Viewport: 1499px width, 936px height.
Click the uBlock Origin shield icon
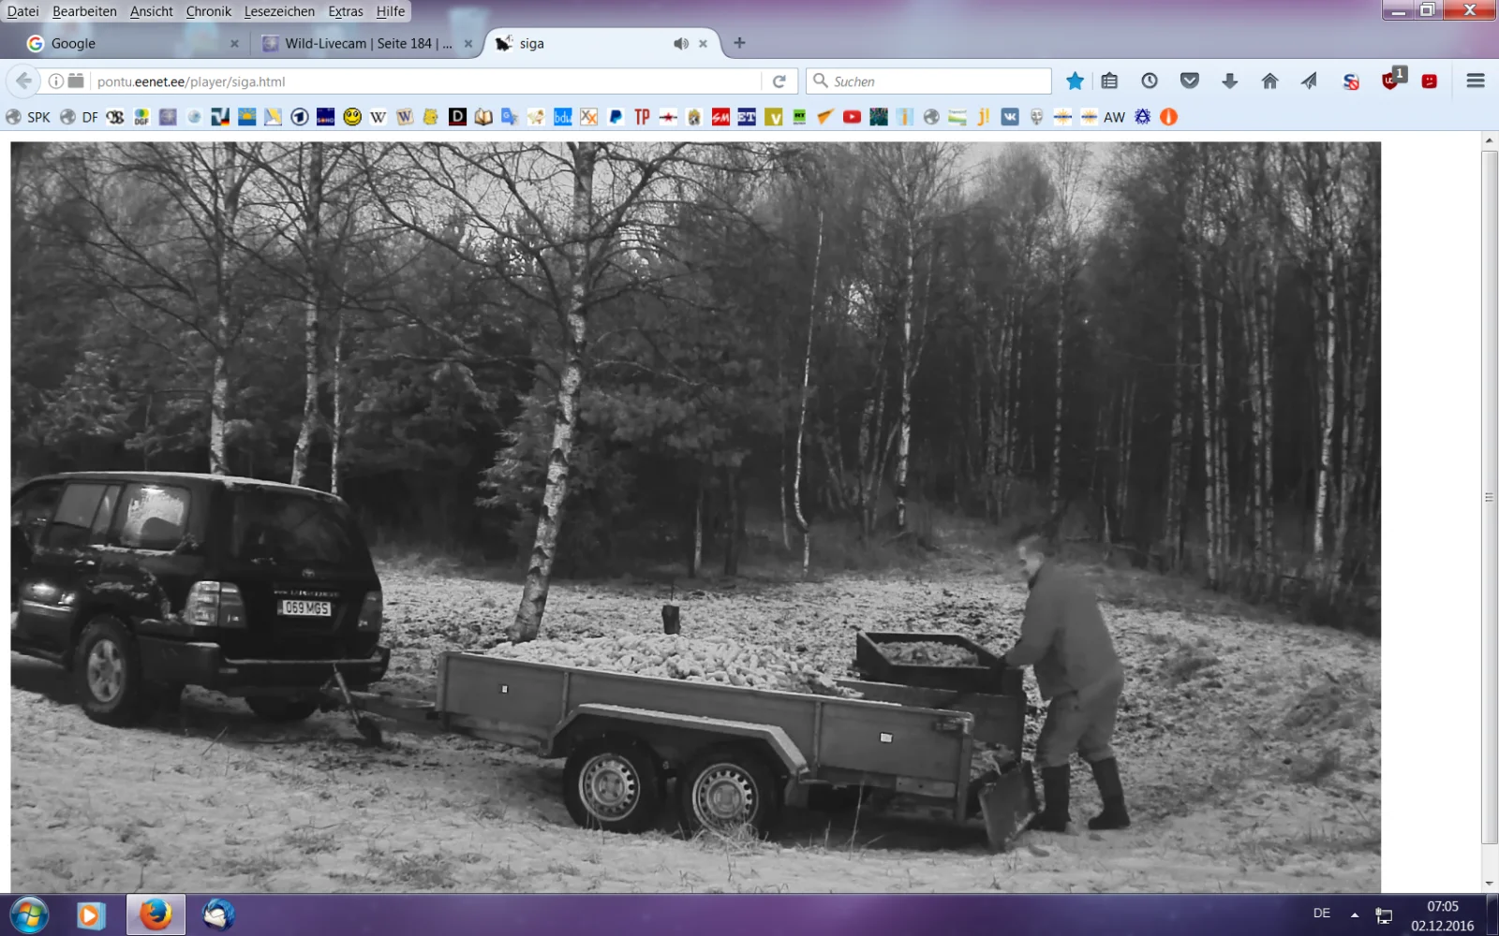click(1390, 81)
